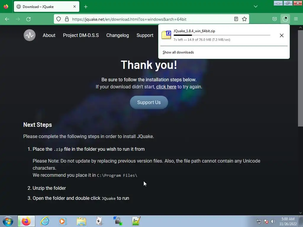This screenshot has width=303, height=227.
Task: Click the volume speaker tray icon
Action: (273, 221)
